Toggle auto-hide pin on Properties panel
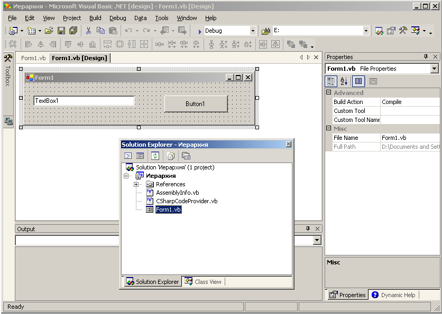 (x=426, y=57)
